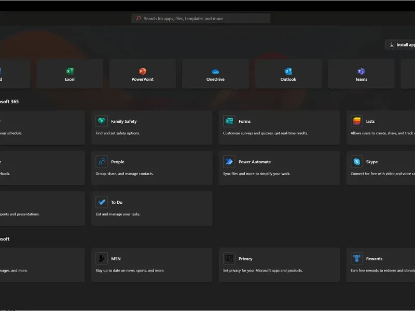The height and width of the screenshot is (311, 415).
Task: Launch Teams tile
Action: tap(361, 74)
